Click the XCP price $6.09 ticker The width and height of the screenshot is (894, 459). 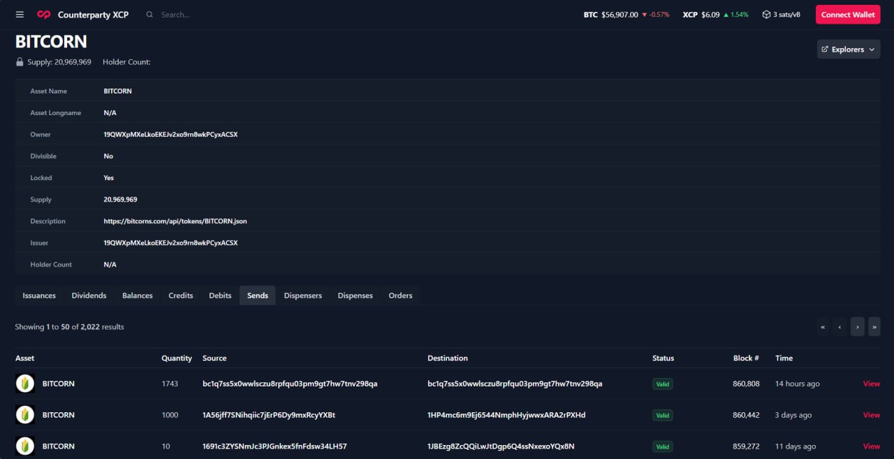tap(715, 15)
